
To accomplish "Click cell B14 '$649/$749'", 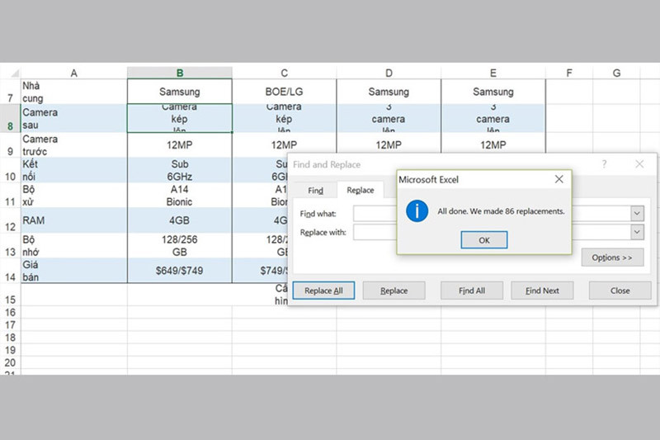I will [x=180, y=270].
